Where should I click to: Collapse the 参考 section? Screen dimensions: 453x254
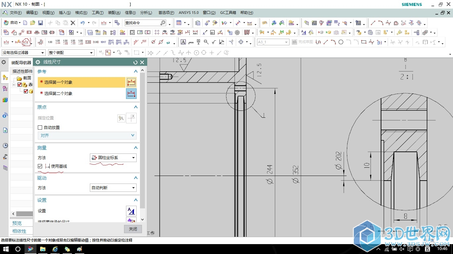(136, 71)
